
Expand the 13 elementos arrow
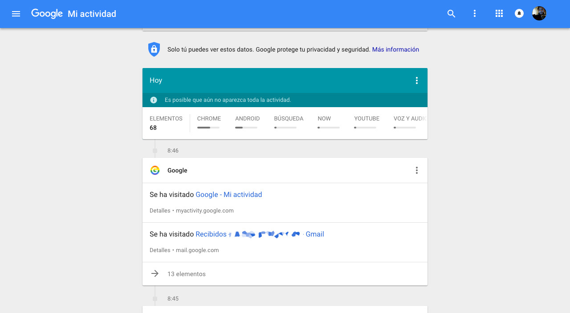(x=155, y=274)
